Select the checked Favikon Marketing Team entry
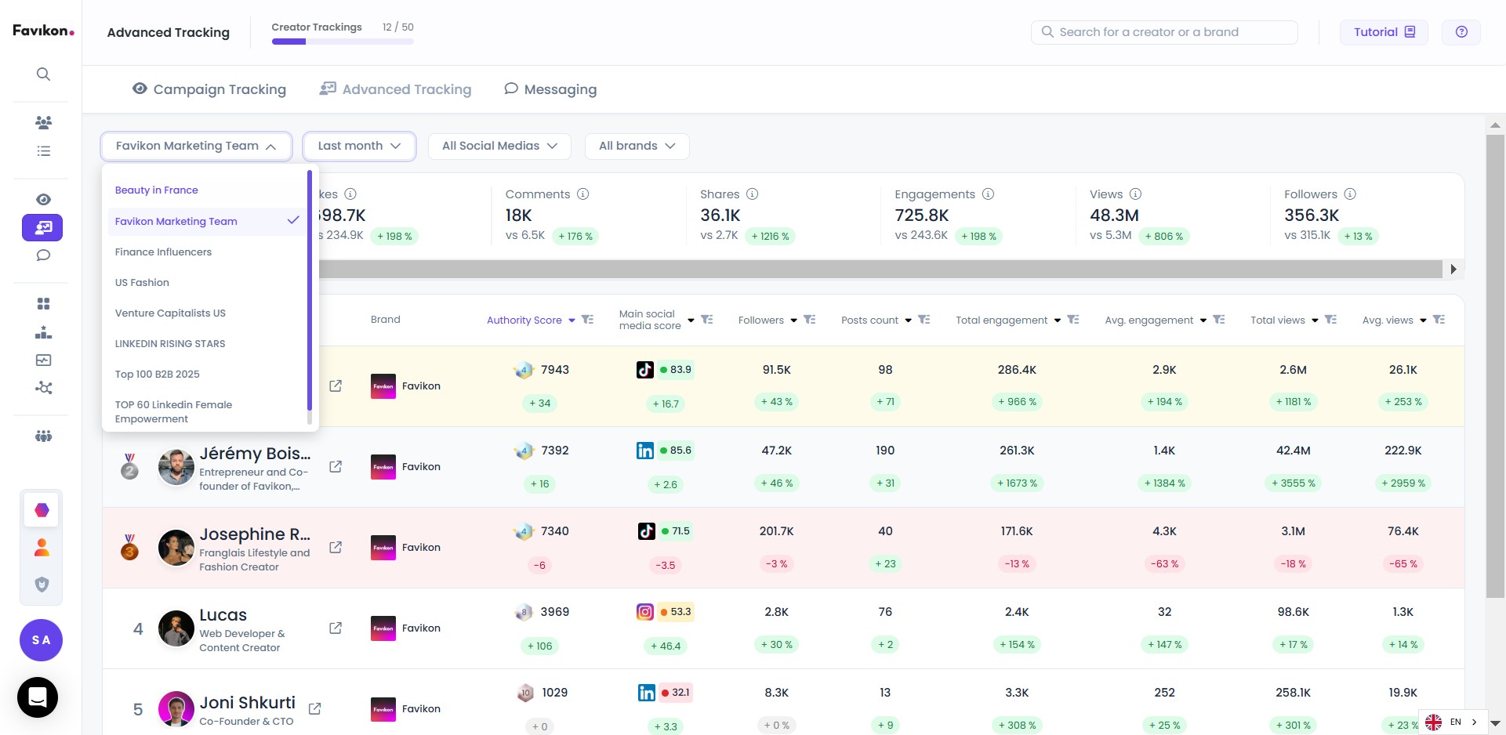This screenshot has height=735, width=1506. click(x=207, y=222)
